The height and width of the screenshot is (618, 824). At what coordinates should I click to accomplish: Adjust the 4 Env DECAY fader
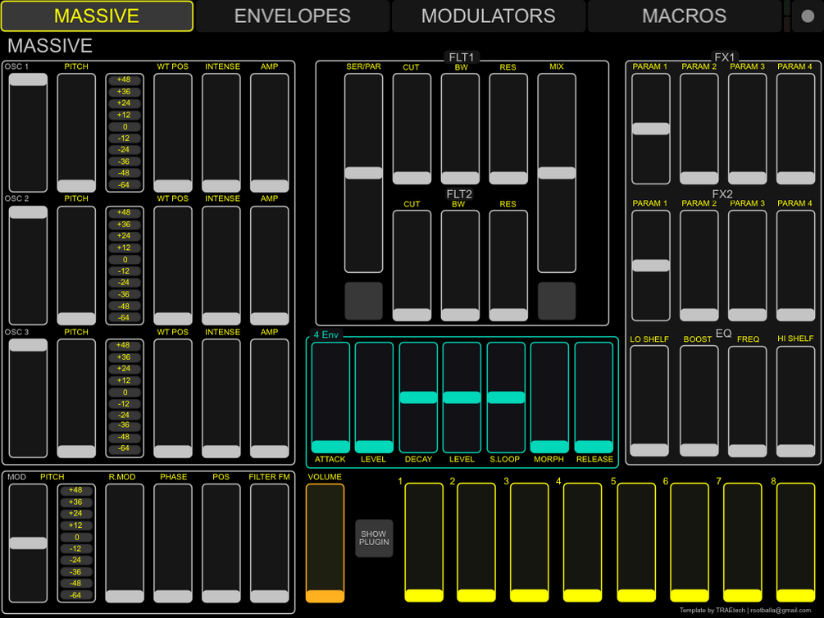[x=418, y=398]
